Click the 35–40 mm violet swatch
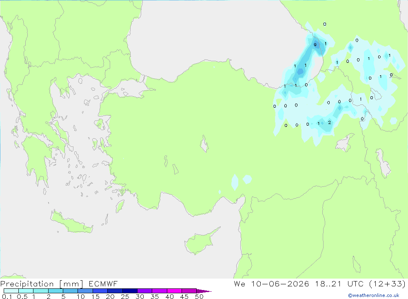This screenshot has width=408, height=299. (160, 291)
